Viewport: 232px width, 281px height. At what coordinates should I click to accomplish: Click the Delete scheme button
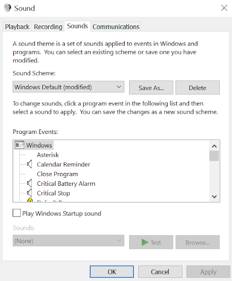197,87
